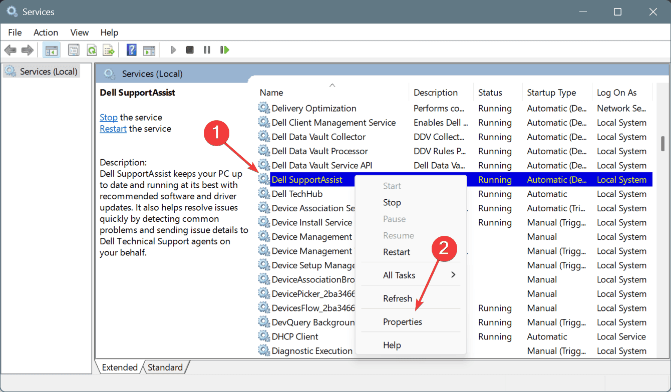Select the Delivery Optimization service row
The image size is (671, 392).
(454, 108)
